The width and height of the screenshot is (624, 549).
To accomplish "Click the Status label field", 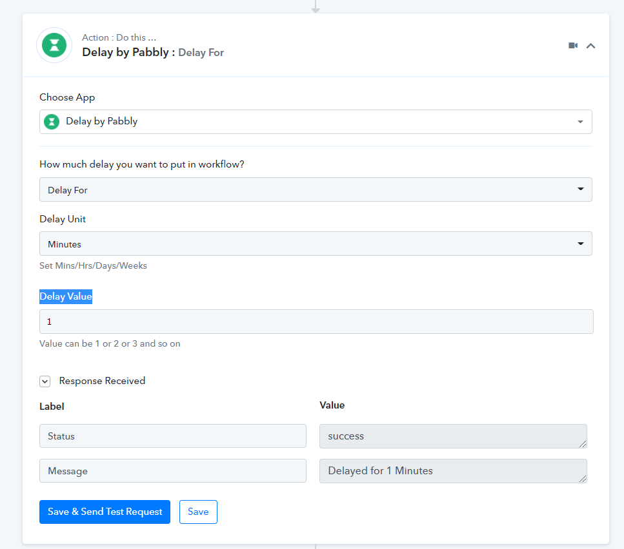I will (172, 436).
